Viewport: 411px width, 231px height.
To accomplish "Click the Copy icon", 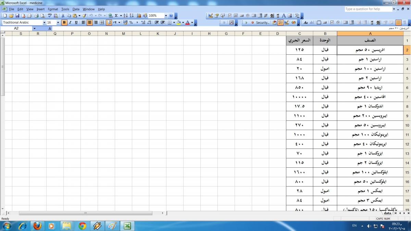I will (68, 16).
